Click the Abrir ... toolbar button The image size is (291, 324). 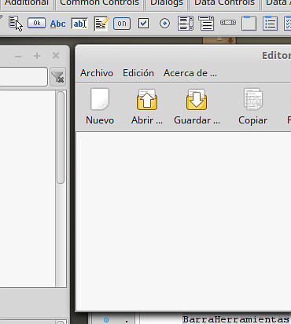point(147,106)
